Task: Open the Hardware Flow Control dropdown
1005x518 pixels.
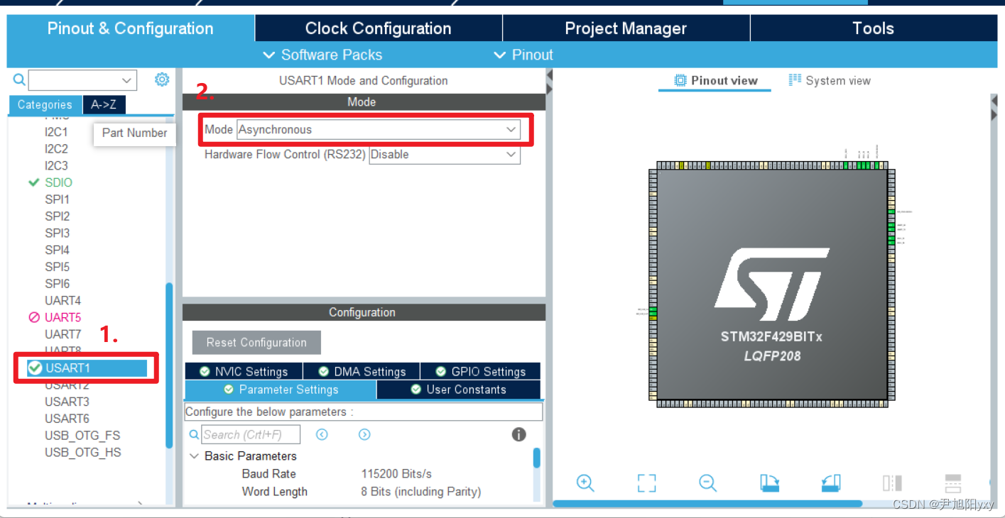Action: (x=445, y=154)
